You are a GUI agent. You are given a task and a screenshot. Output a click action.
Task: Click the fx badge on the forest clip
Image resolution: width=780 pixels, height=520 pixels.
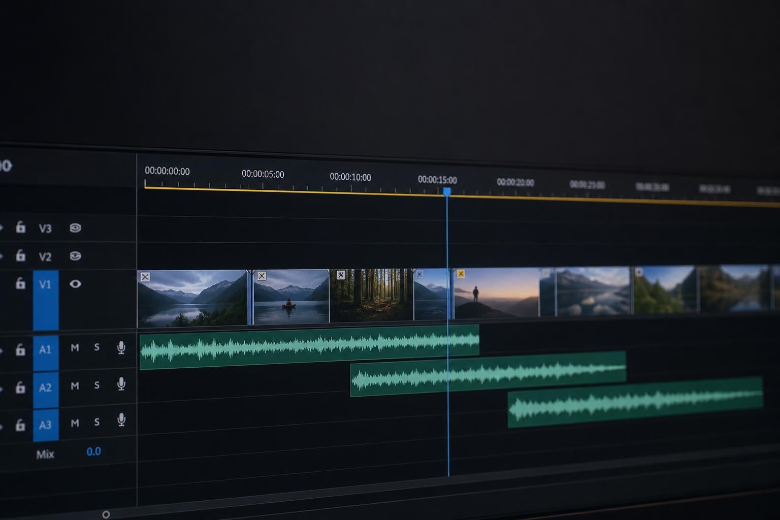point(341,275)
